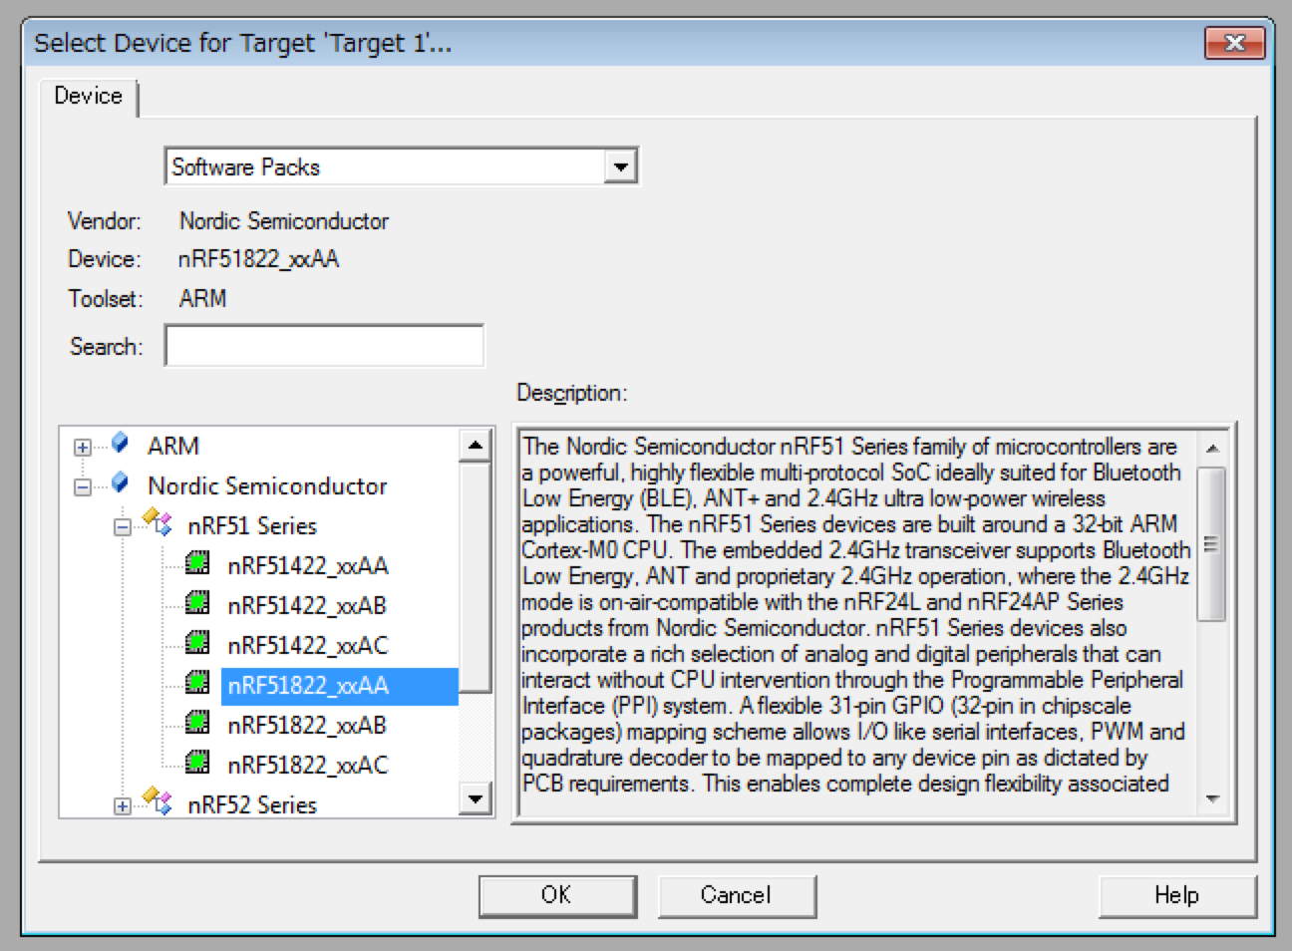Click the nRF52 Series family icon
1292x951 pixels.
[x=158, y=802]
